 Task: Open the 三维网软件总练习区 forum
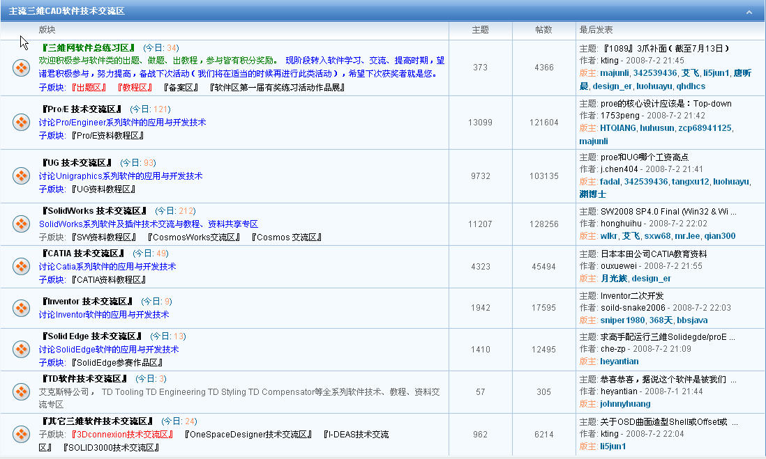pyautogui.click(x=89, y=48)
